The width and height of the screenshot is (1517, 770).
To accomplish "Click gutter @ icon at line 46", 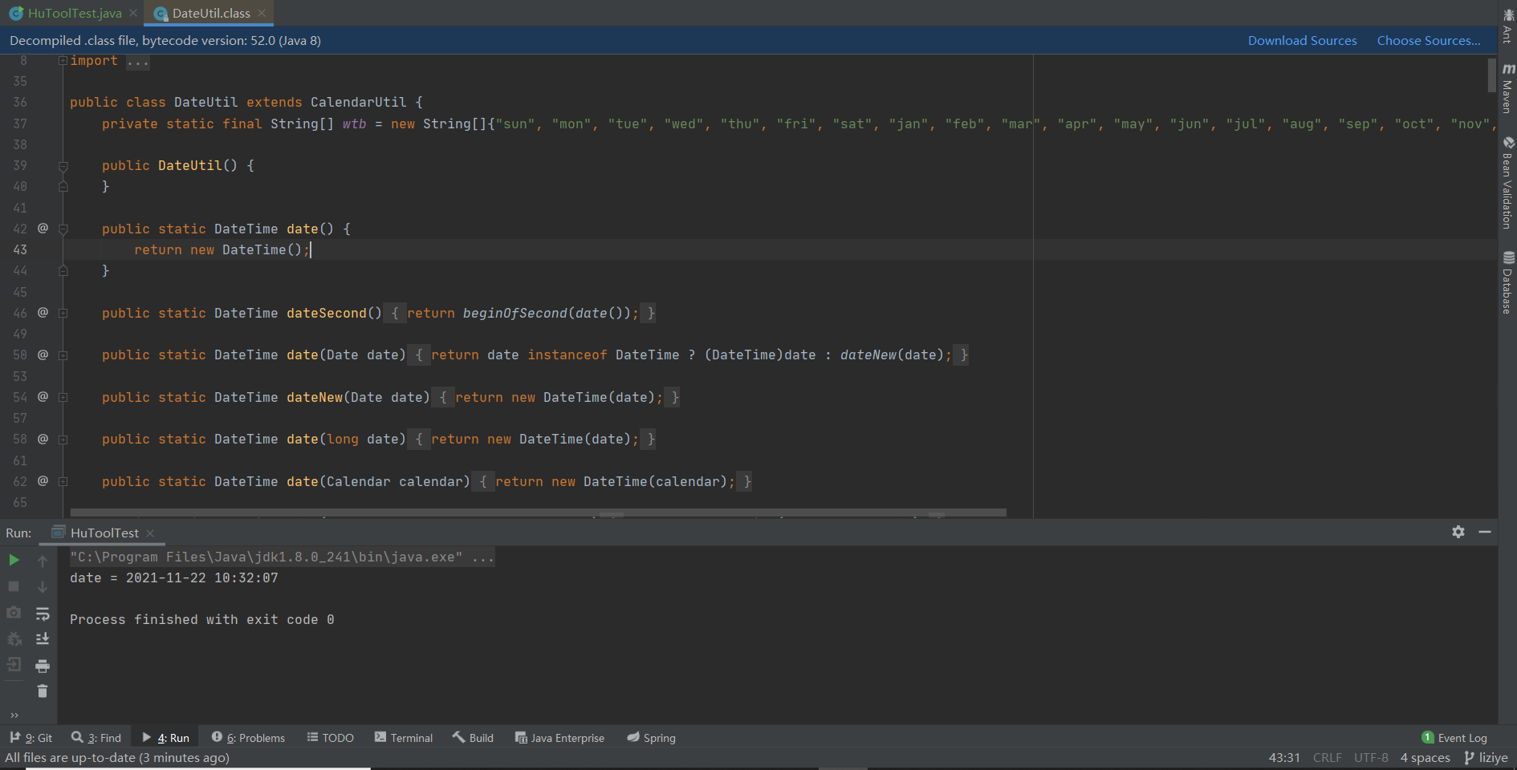I will pos(43,313).
